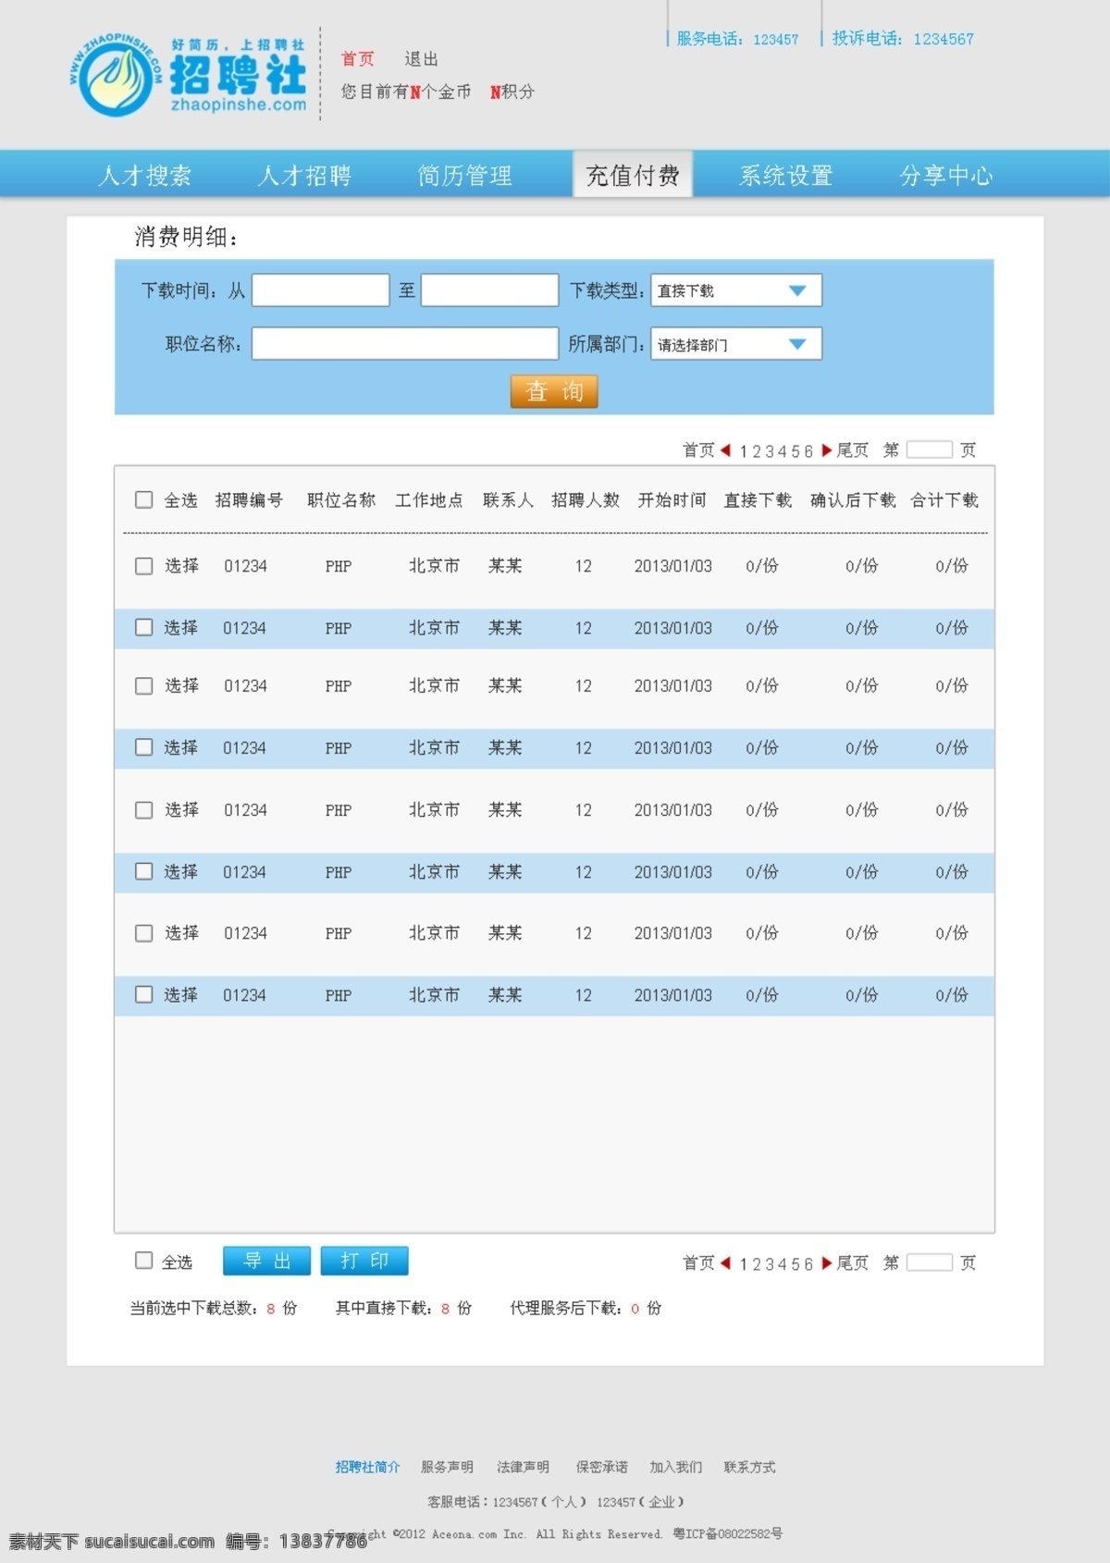This screenshot has height=1563, width=1110.
Task: Open the 人才招聘 navigation tab
Action: tap(304, 175)
